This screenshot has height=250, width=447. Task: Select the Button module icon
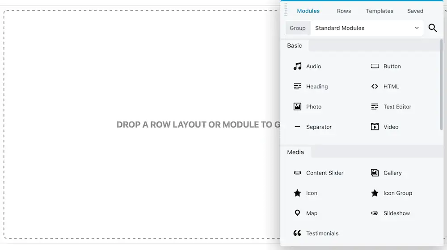375,67
